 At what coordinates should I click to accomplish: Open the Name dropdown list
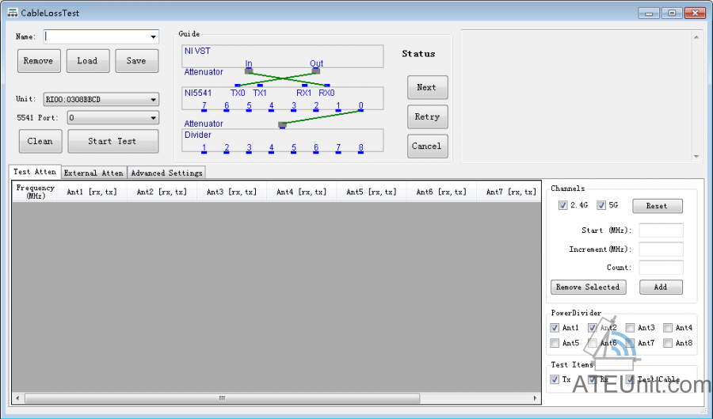point(153,36)
